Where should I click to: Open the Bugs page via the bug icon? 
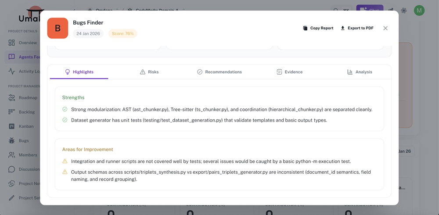12,141
